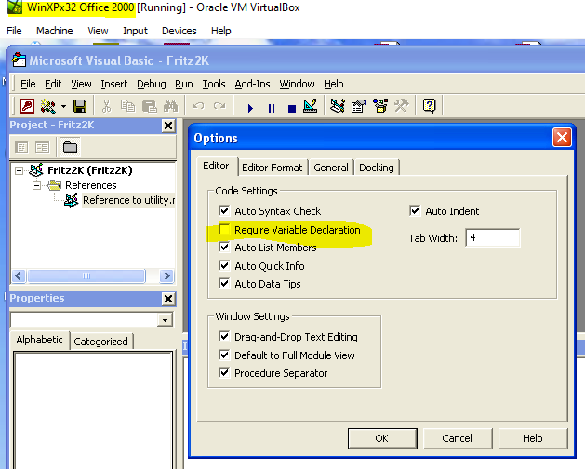585x469 pixels.
Task: Open the VirtualBox Input menu
Action: (x=135, y=31)
